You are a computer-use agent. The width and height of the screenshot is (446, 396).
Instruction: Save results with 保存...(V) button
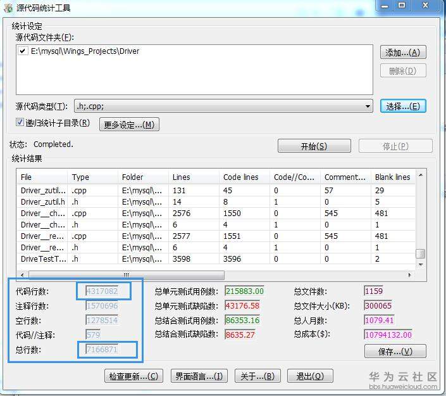(395, 351)
